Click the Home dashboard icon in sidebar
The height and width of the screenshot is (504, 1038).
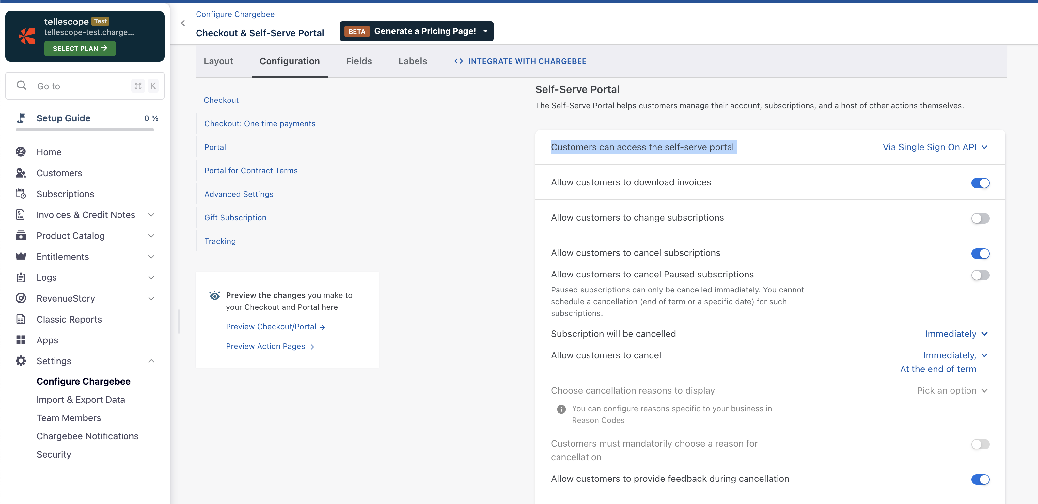coord(21,152)
